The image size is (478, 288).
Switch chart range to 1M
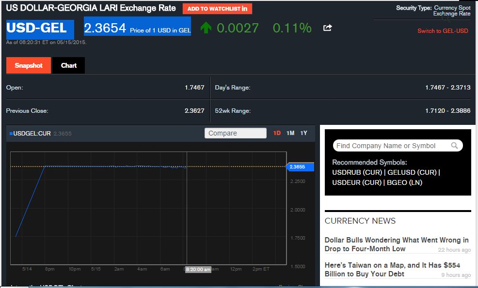click(x=290, y=133)
